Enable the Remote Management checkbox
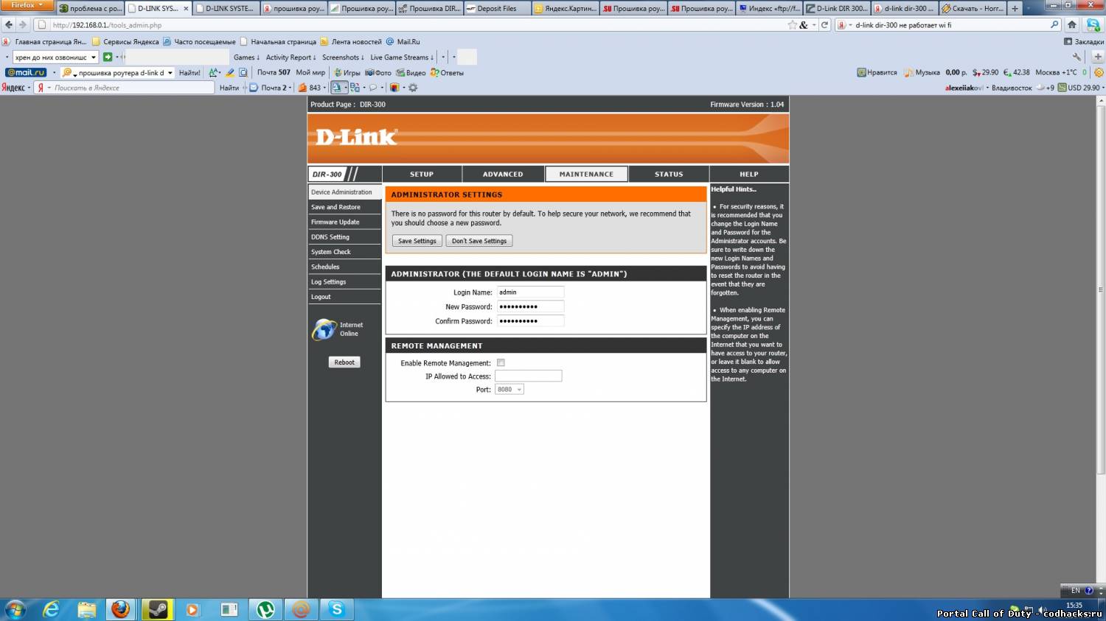 point(501,363)
